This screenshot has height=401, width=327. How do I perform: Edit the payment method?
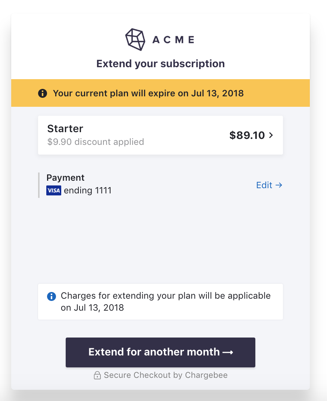pyautogui.click(x=264, y=185)
